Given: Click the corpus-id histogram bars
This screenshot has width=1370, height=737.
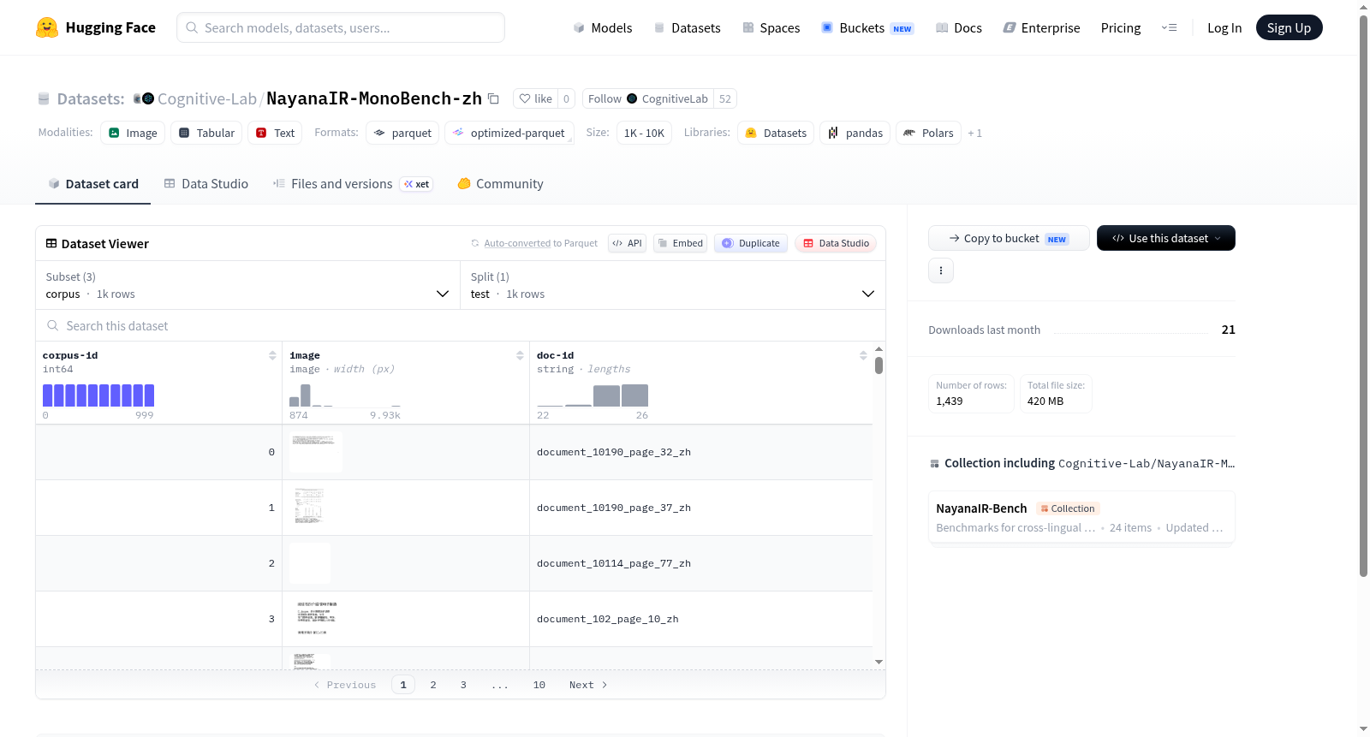Looking at the screenshot, I should tap(98, 395).
